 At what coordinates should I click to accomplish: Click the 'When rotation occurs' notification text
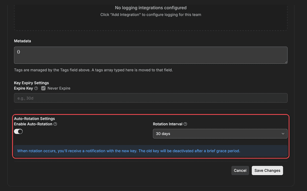[x=129, y=151]
